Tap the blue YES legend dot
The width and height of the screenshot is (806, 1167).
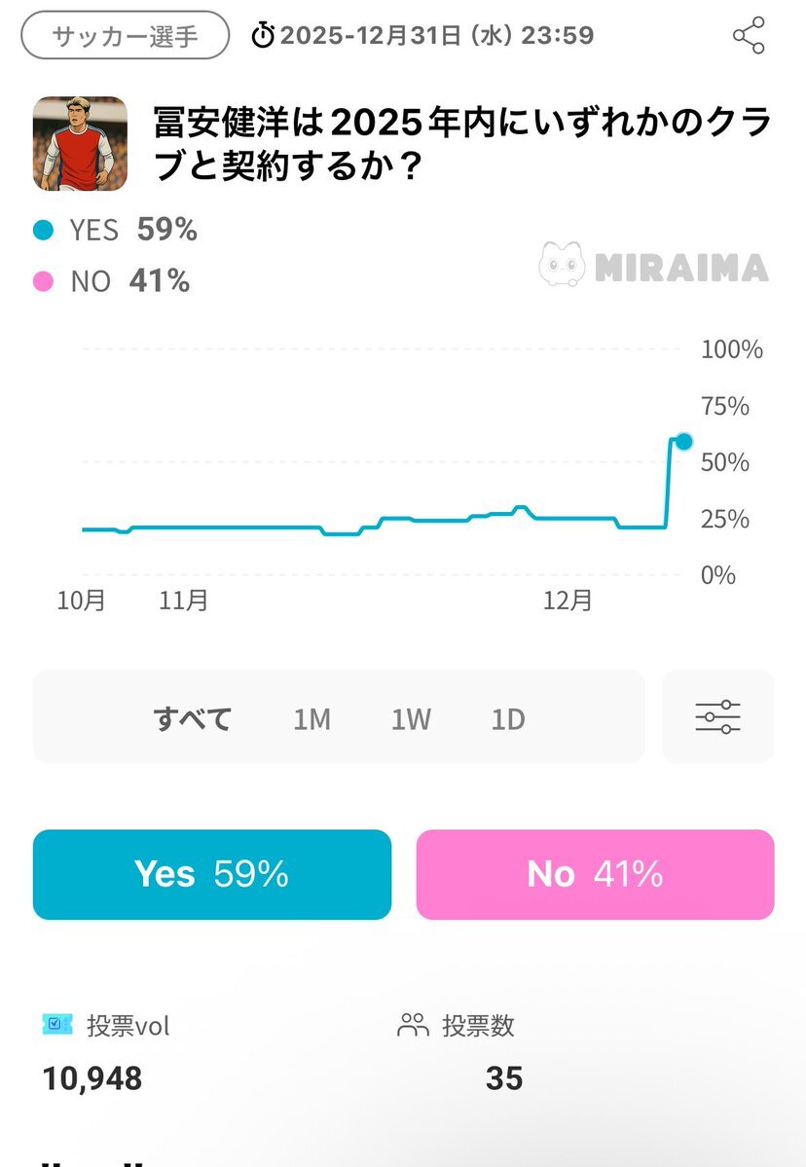pyautogui.click(x=43, y=231)
